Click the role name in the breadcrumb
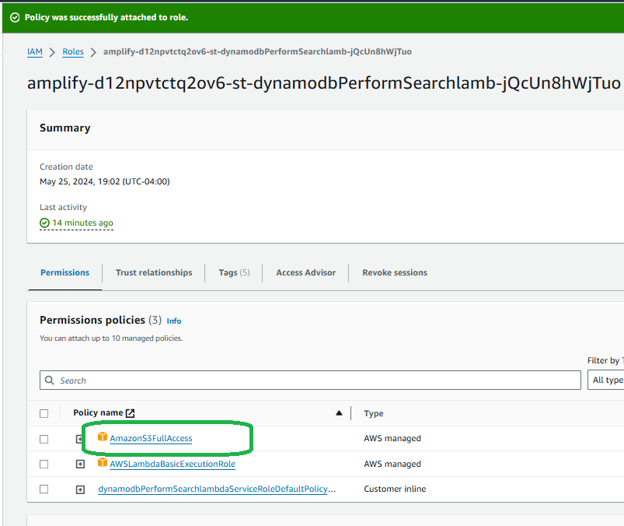Screen dimensions: 624x526 pos(257,52)
